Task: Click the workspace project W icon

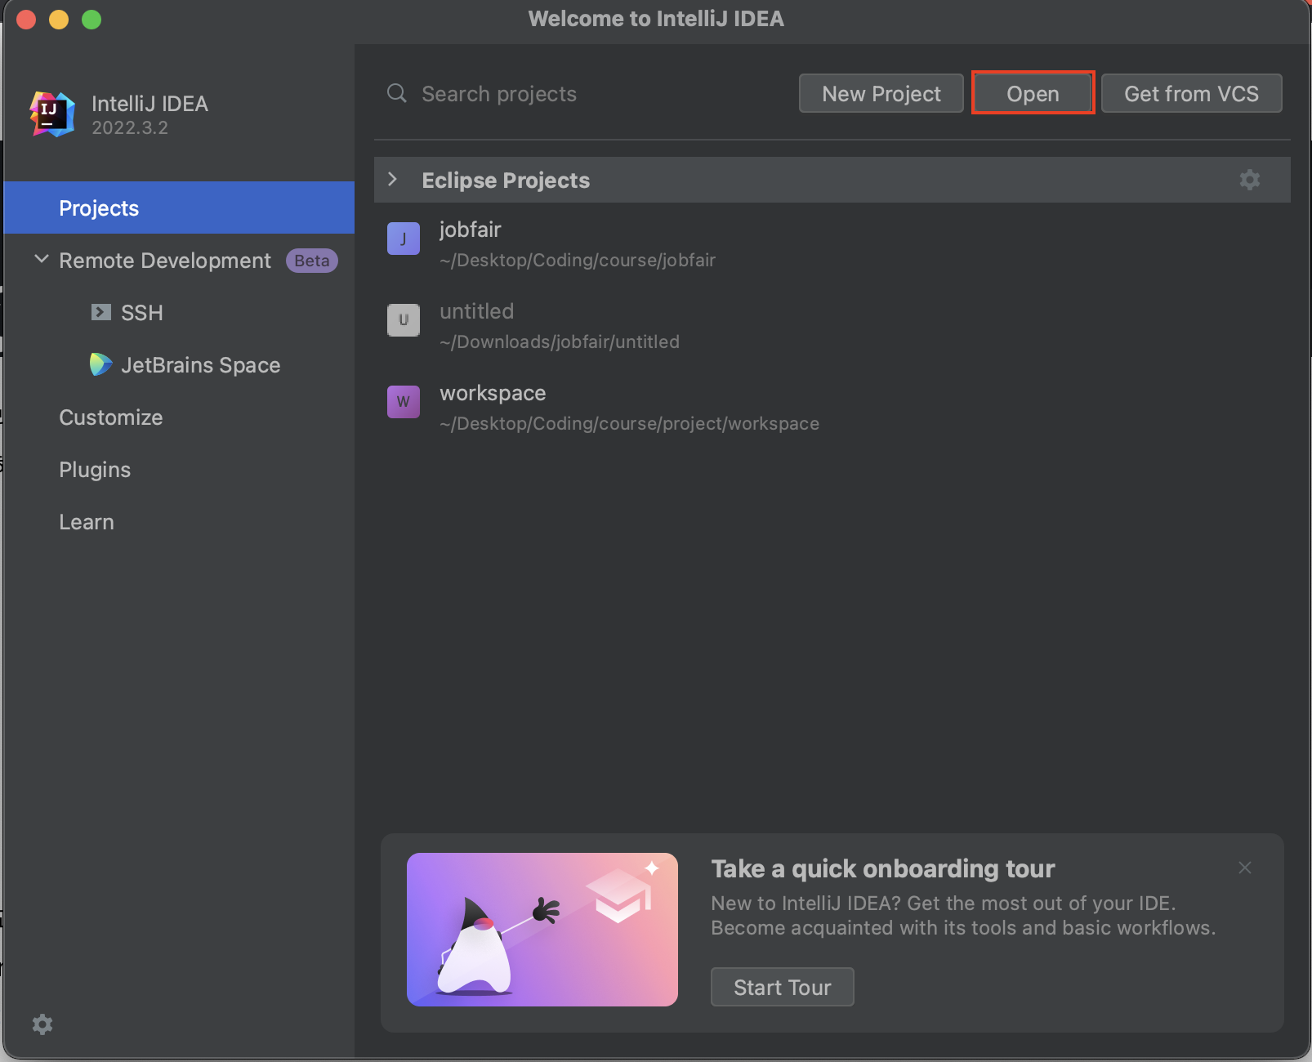Action: (x=404, y=402)
